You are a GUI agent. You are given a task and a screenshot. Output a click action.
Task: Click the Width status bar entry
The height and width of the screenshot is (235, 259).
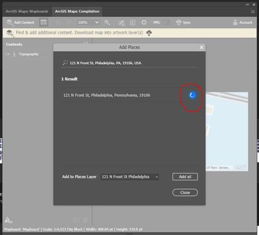pos(100,229)
